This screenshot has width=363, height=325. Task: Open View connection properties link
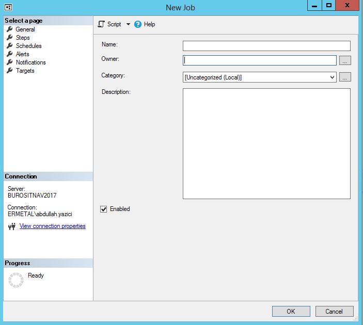[x=52, y=226]
